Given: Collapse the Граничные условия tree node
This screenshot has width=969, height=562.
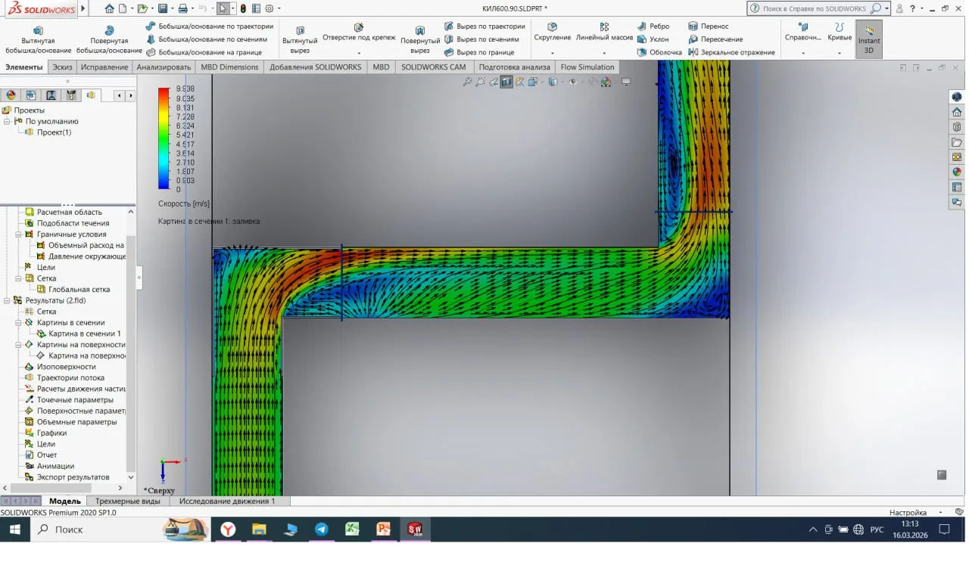Looking at the screenshot, I should click(x=19, y=234).
